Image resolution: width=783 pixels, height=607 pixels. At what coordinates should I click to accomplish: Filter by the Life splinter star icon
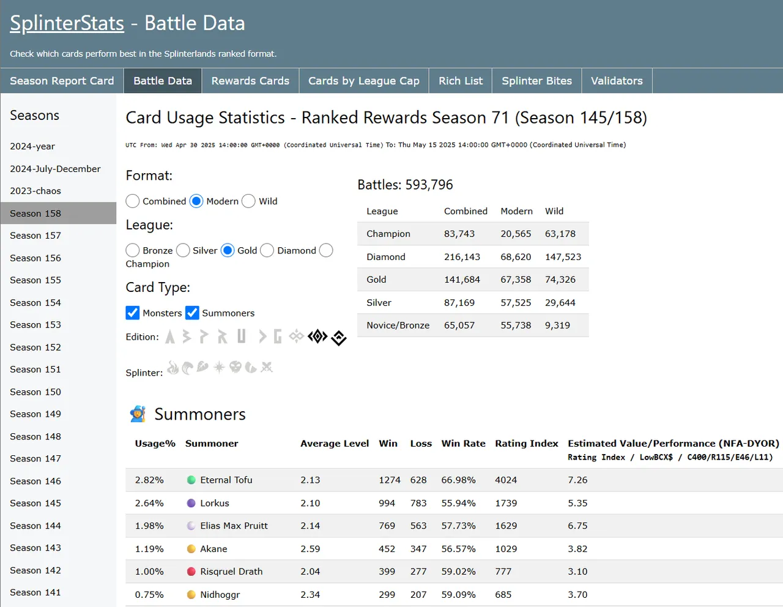219,367
